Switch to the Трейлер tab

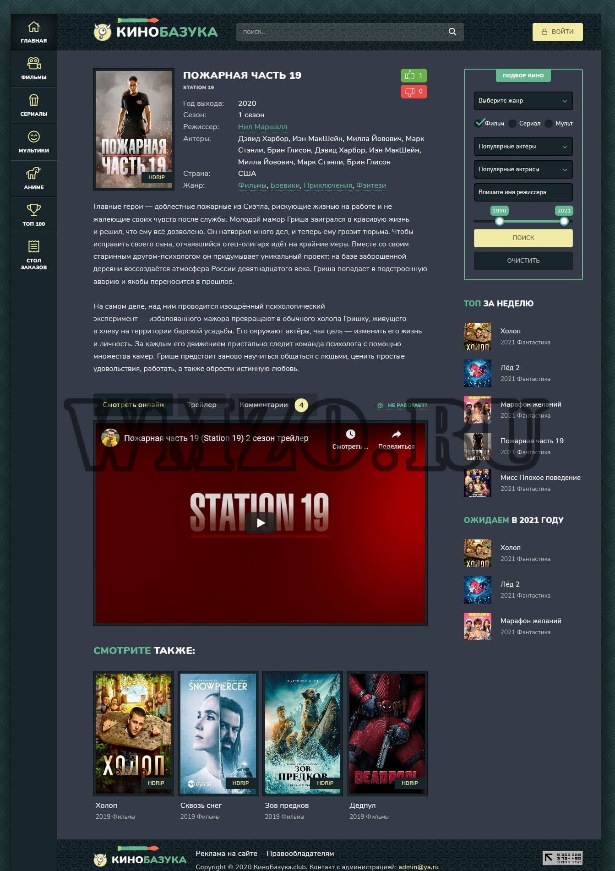tap(201, 405)
